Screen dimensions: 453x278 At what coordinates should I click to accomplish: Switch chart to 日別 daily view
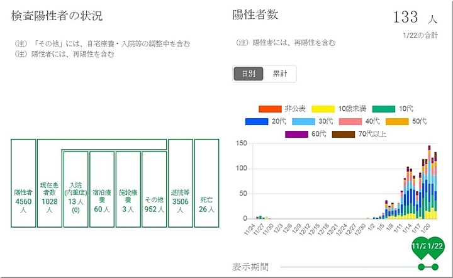(248, 74)
